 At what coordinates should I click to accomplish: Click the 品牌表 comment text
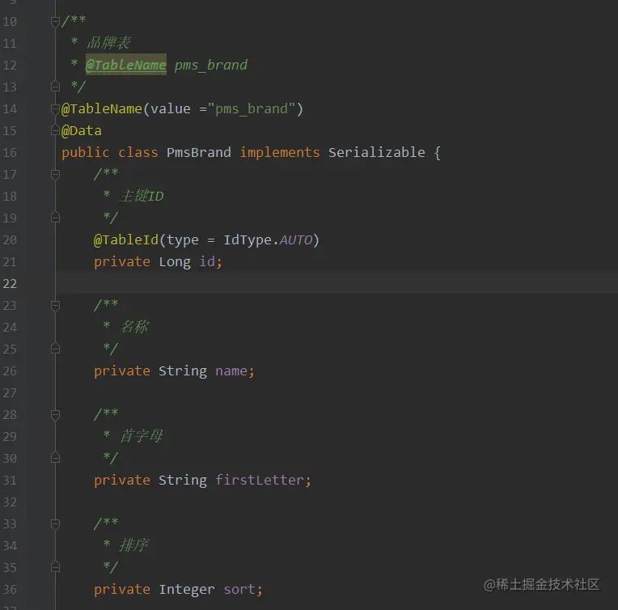[108, 43]
